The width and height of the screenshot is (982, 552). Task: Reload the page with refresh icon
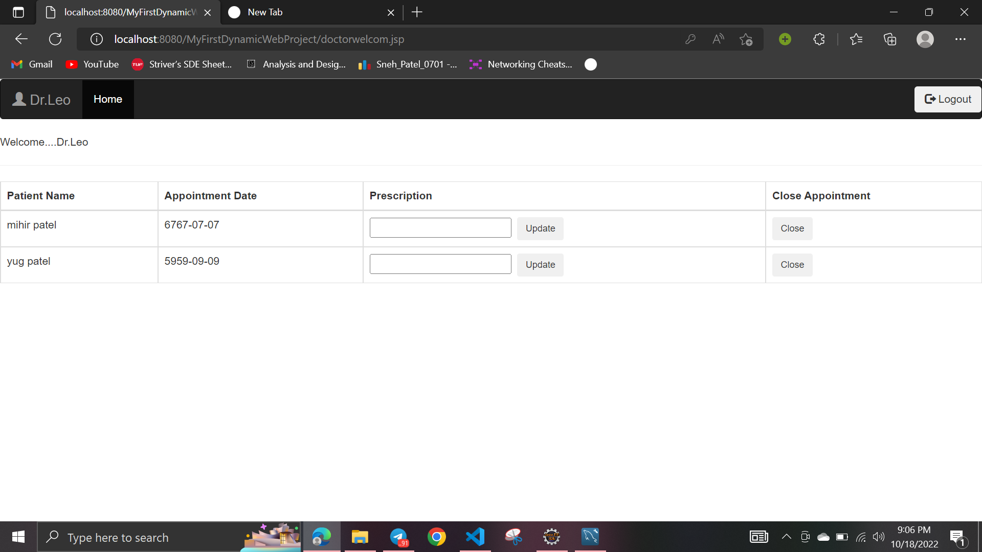click(55, 39)
